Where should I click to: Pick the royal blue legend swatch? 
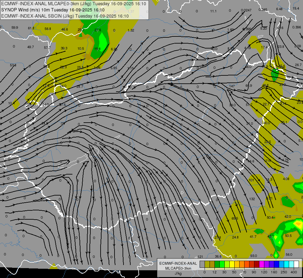276,264
